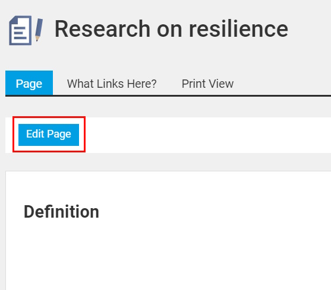Click the word resilience in the title
Viewport: 331px width, 290px height.
click(x=238, y=29)
